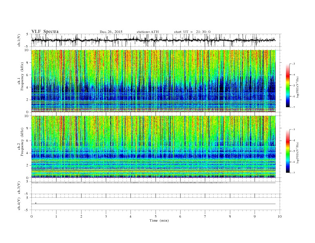Click the "8" tick label on Time axis
Viewport: 315px width, 243px height.
(x=230, y=216)
